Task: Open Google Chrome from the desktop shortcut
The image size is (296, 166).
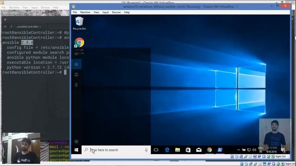Action: coord(79,46)
